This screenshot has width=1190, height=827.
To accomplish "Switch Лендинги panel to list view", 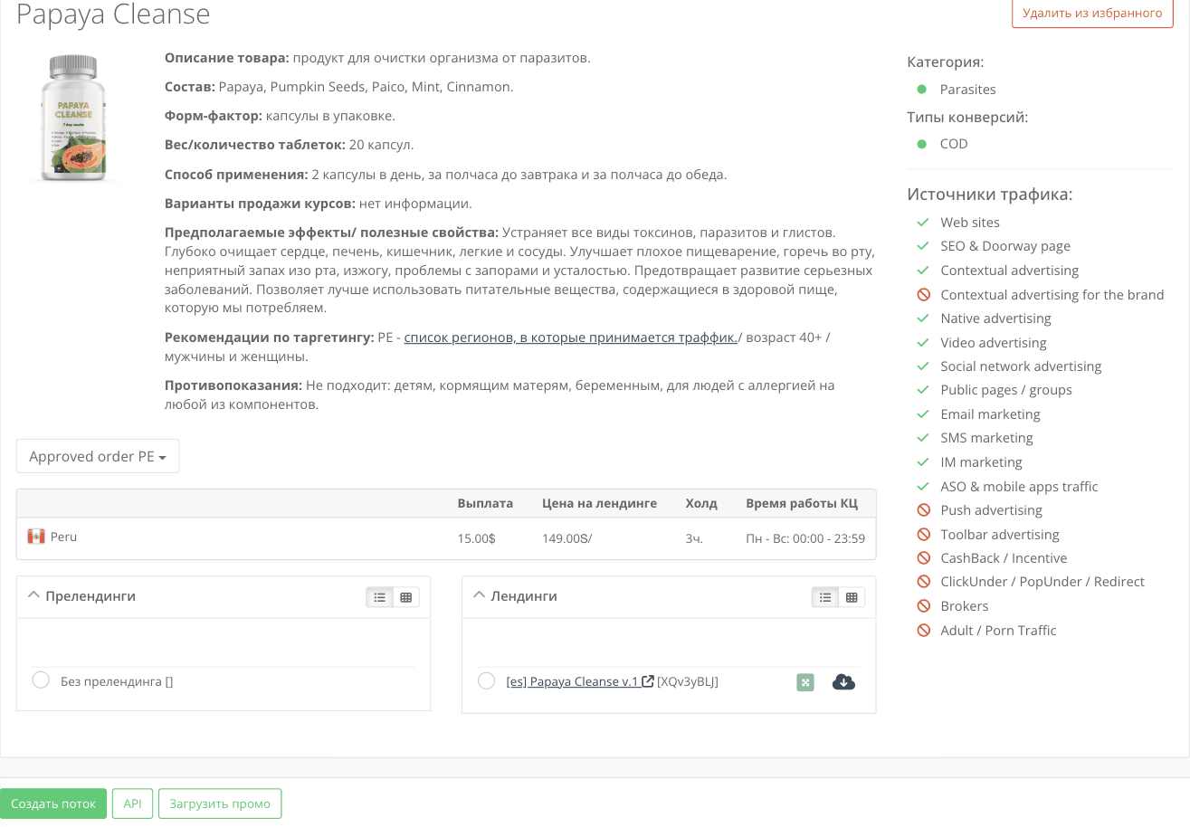I will point(825,597).
